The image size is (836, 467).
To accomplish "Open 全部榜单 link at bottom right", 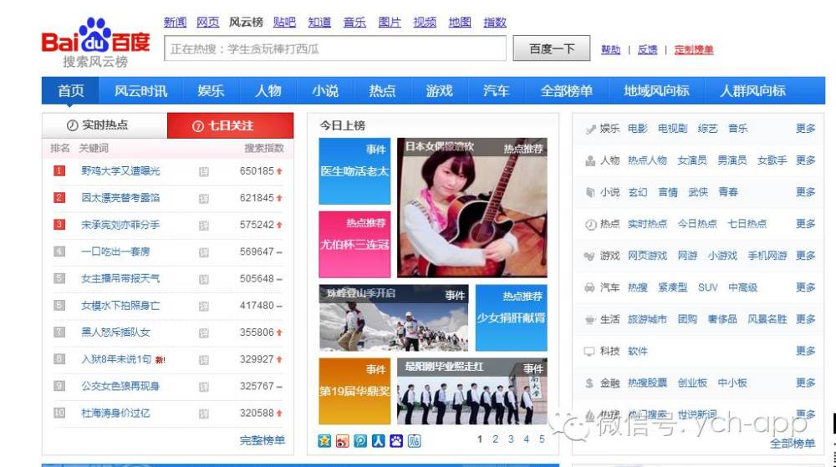I will point(793,444).
